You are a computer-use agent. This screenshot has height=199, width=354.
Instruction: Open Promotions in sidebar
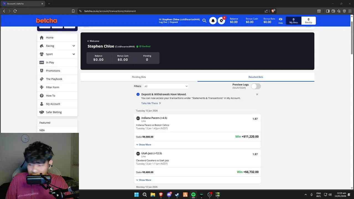[57, 71]
